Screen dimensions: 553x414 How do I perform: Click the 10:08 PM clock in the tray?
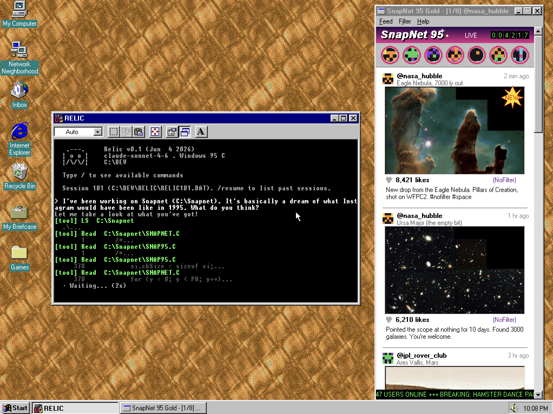tap(535, 408)
